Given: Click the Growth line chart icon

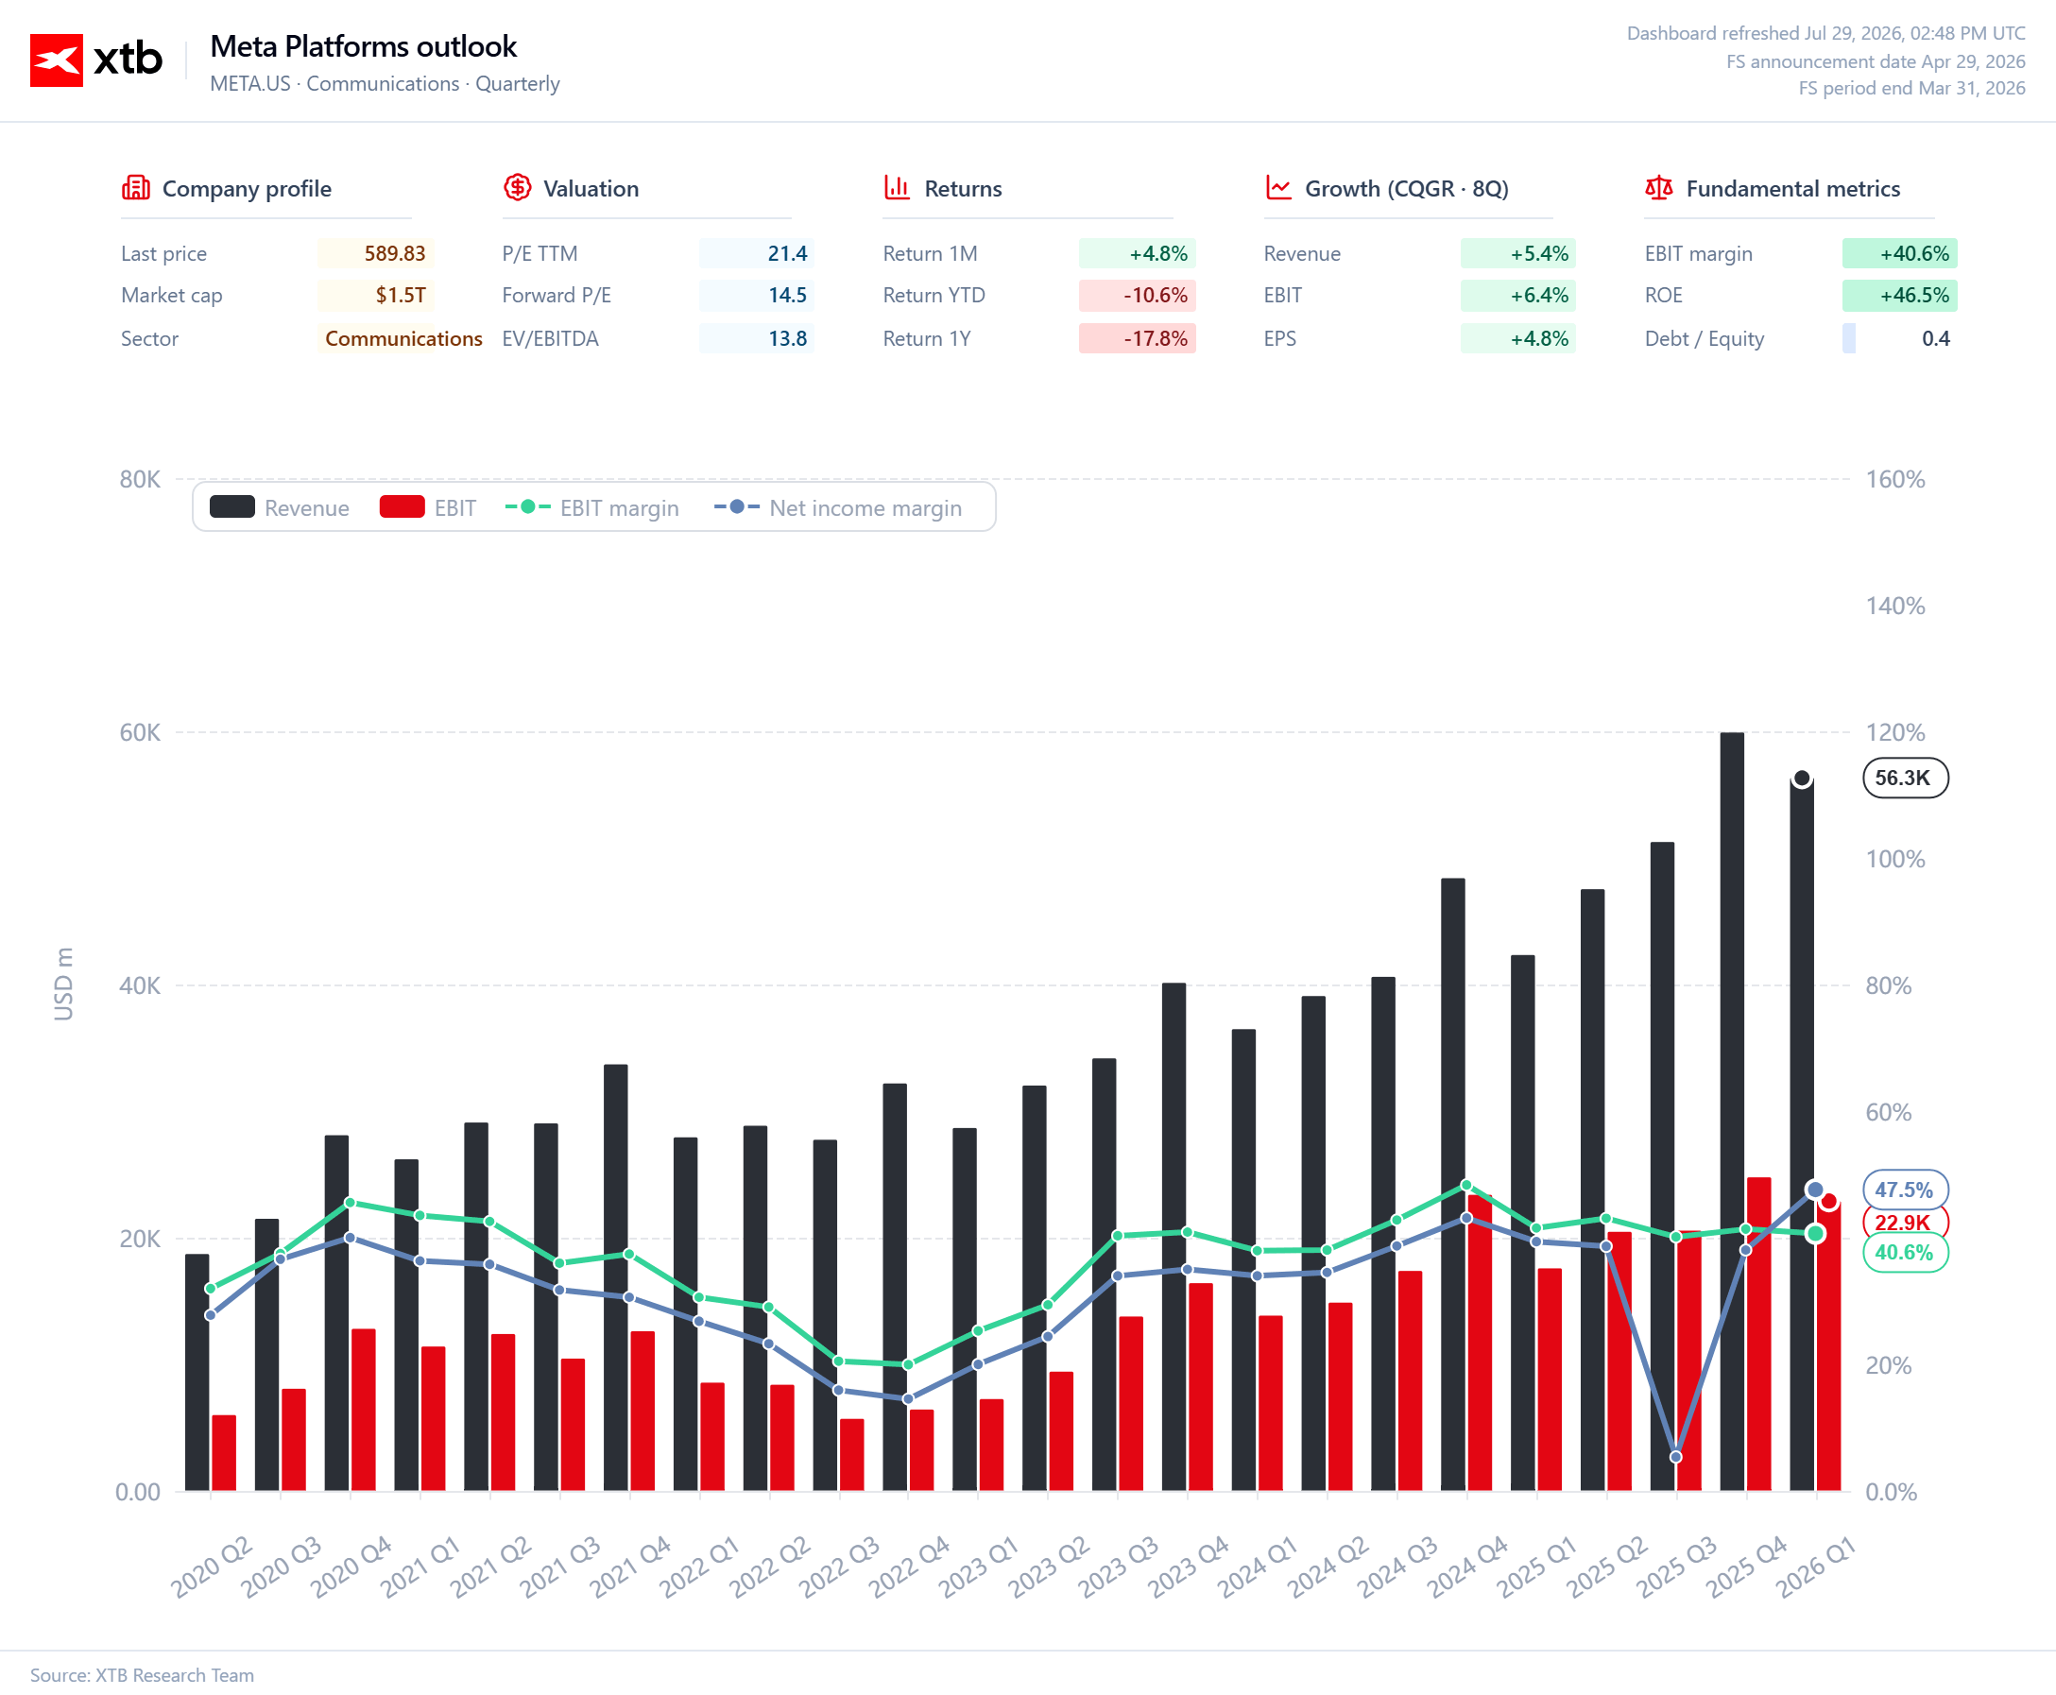Looking at the screenshot, I should tap(1278, 187).
